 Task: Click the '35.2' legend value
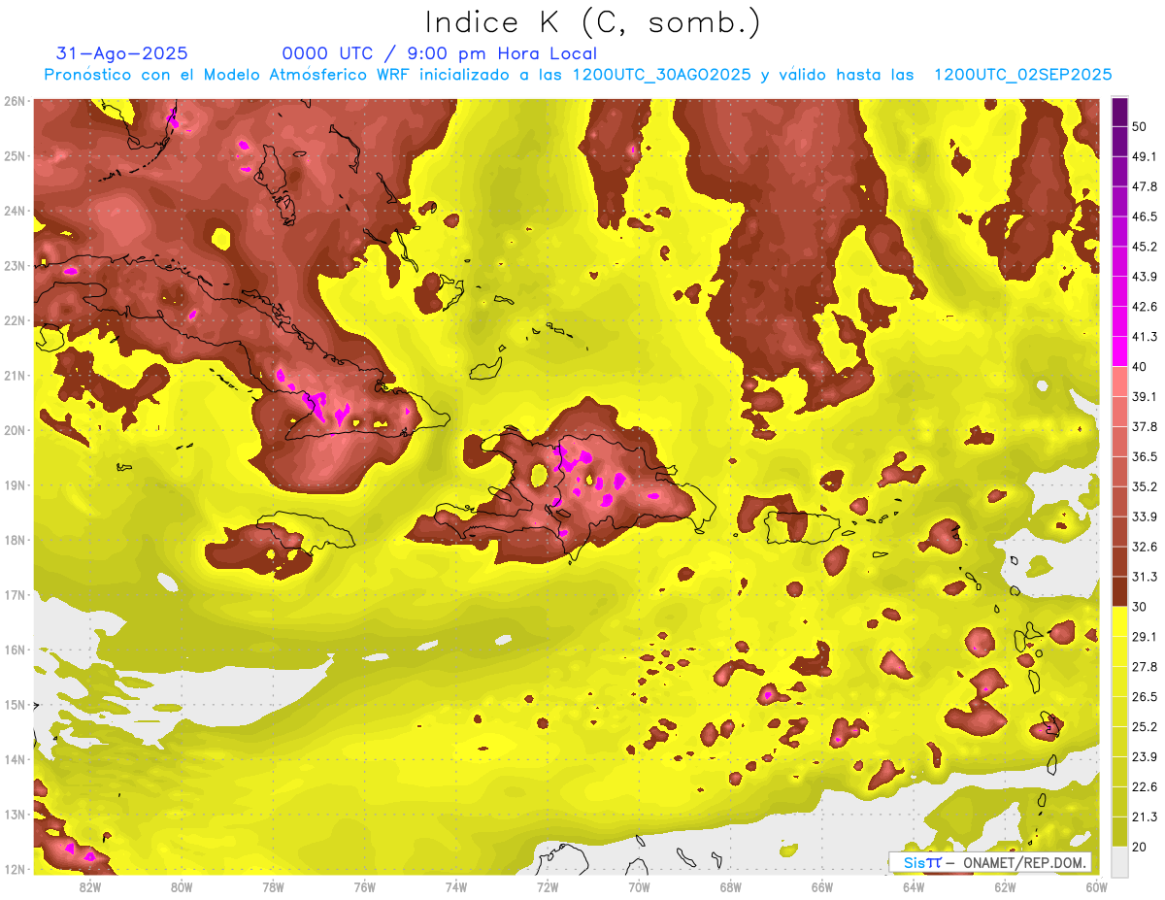[x=1146, y=486]
